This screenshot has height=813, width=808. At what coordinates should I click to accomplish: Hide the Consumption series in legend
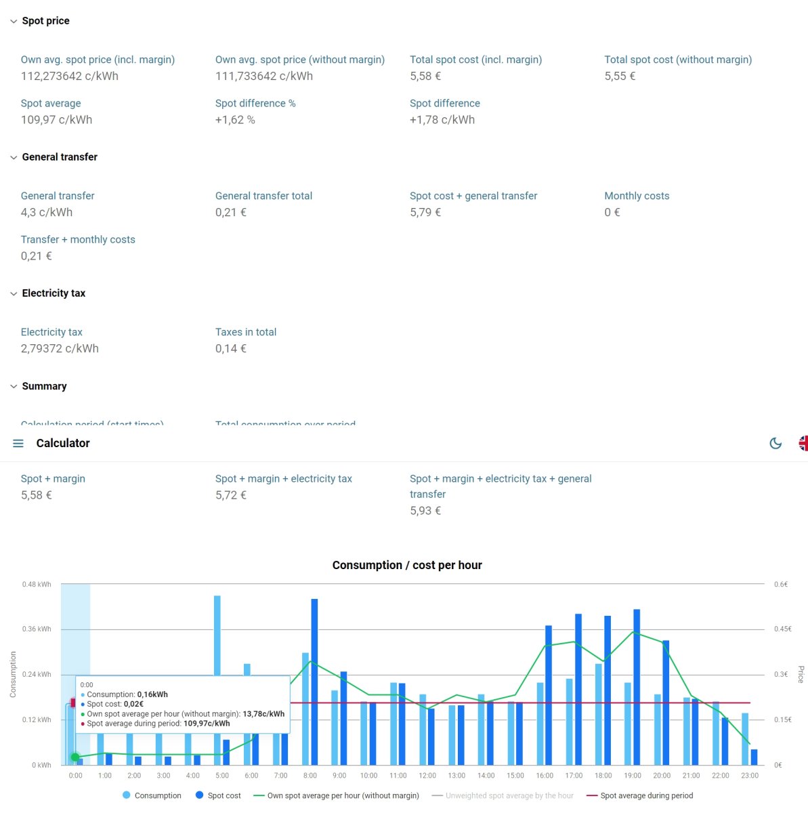pyautogui.click(x=152, y=795)
